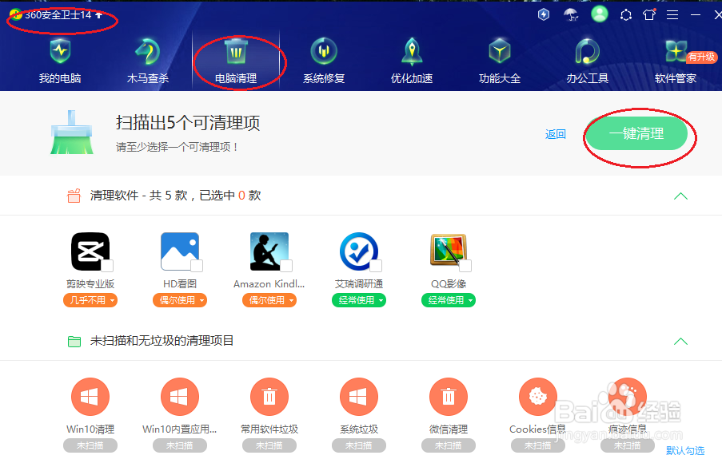
Task: Open 办公工具 tab
Action: 588,61
